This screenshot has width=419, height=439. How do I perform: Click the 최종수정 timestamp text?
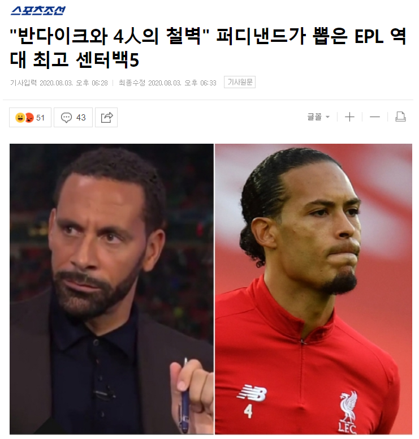pyautogui.click(x=167, y=83)
